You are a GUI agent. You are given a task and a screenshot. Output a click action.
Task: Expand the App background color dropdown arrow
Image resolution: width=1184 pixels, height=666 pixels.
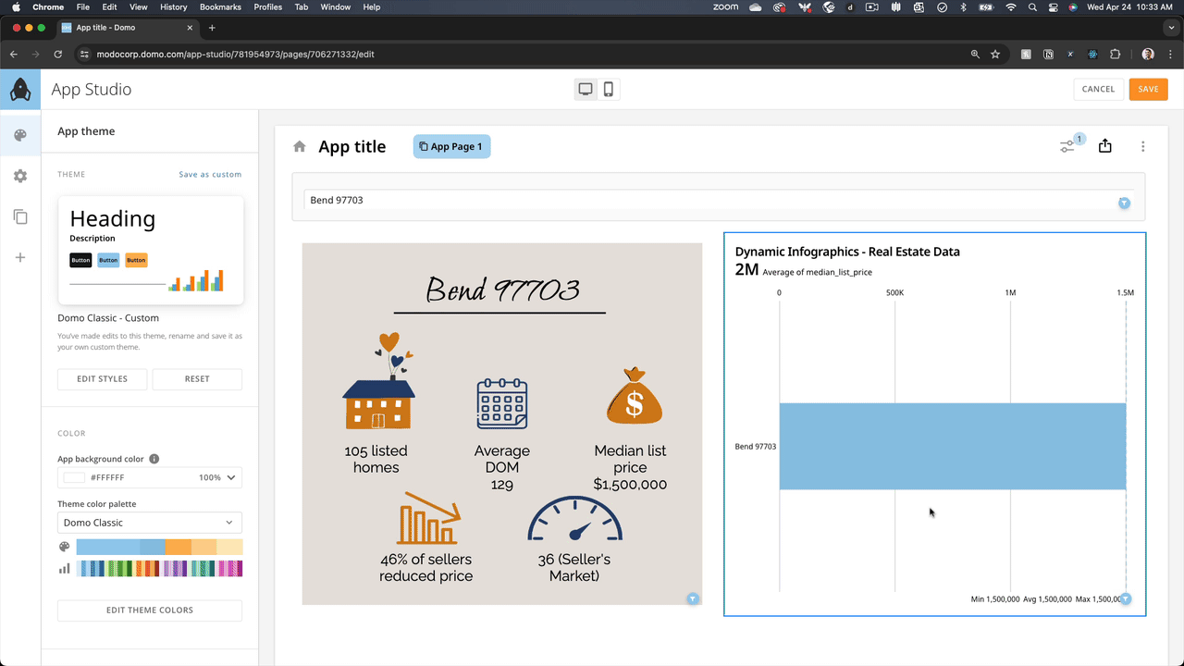click(231, 477)
